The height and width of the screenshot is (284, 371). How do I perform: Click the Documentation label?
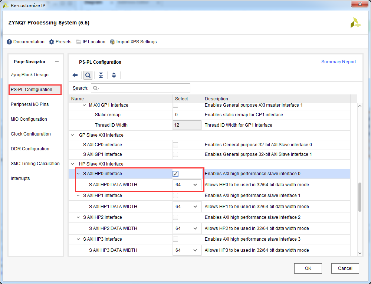coord(29,42)
